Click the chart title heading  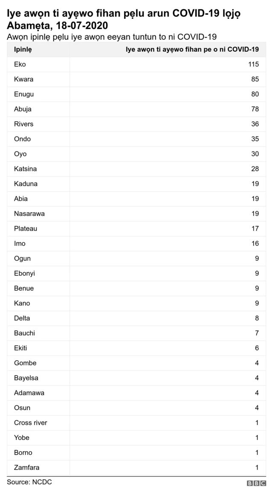pos(124,20)
